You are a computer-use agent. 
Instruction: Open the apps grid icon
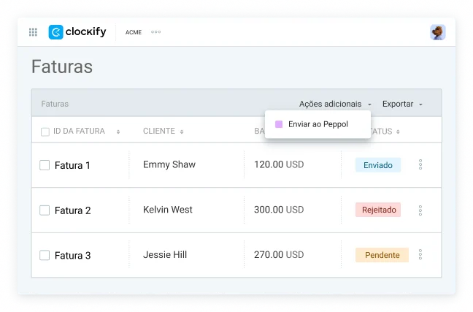(33, 32)
